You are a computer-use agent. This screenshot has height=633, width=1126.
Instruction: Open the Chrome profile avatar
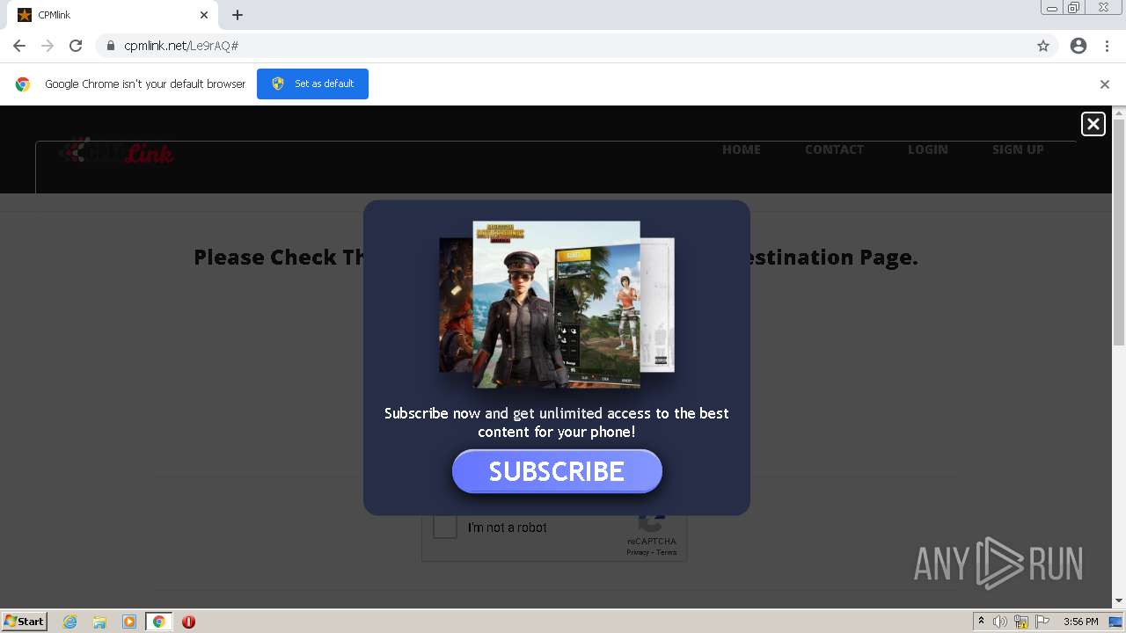pyautogui.click(x=1078, y=46)
